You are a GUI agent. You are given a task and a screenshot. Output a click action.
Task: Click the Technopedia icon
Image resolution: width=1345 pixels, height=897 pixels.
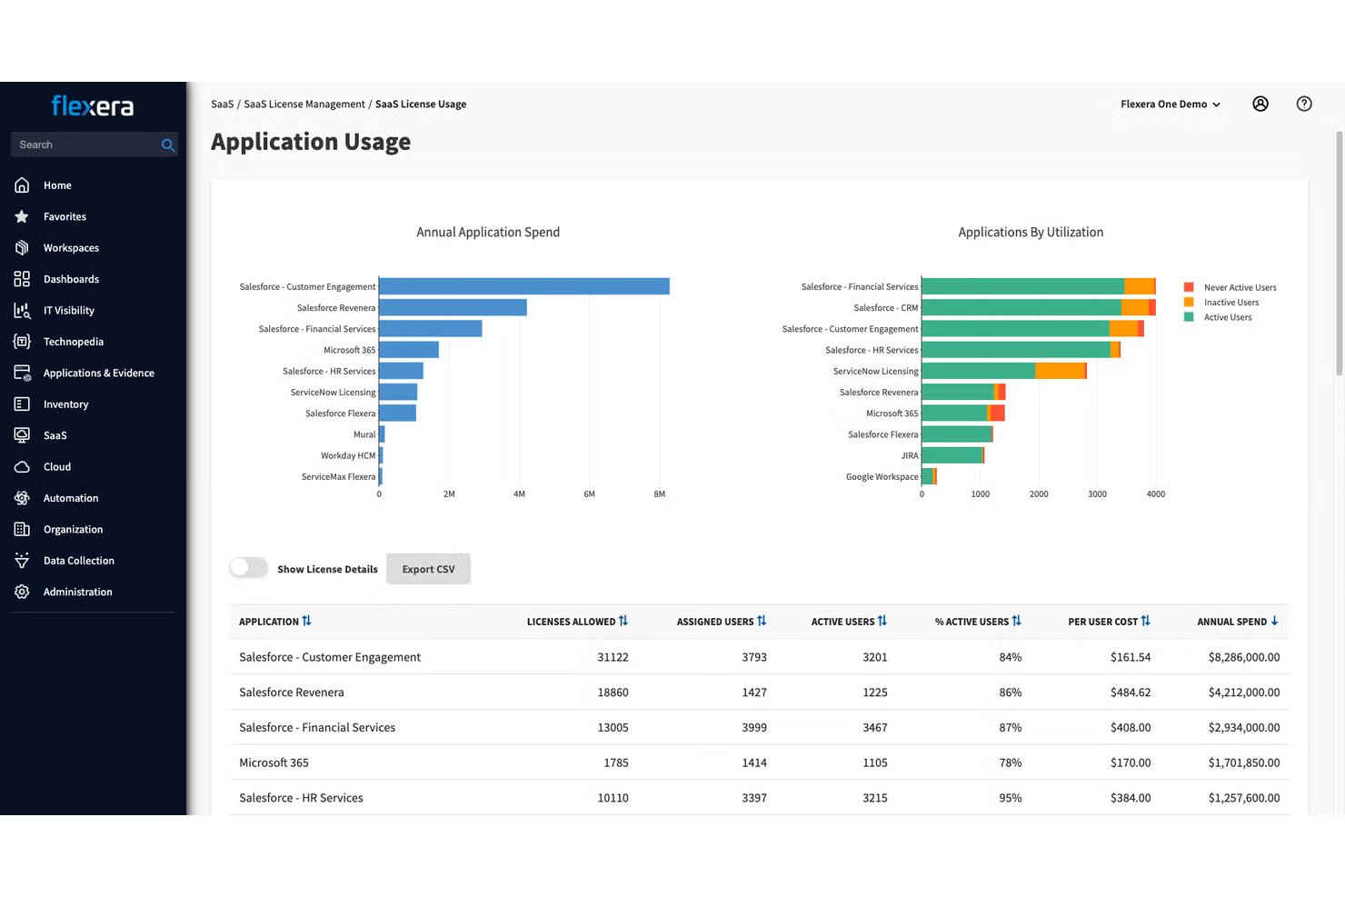[x=22, y=342]
